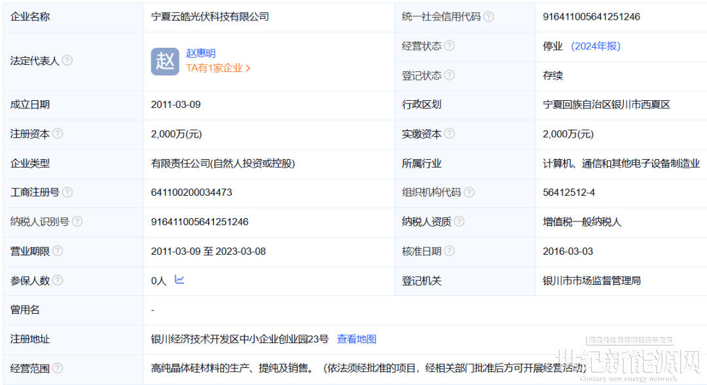Click help icon next to 纳税人识别号
Image resolution: width=707 pixels, height=385 pixels.
[x=77, y=222]
